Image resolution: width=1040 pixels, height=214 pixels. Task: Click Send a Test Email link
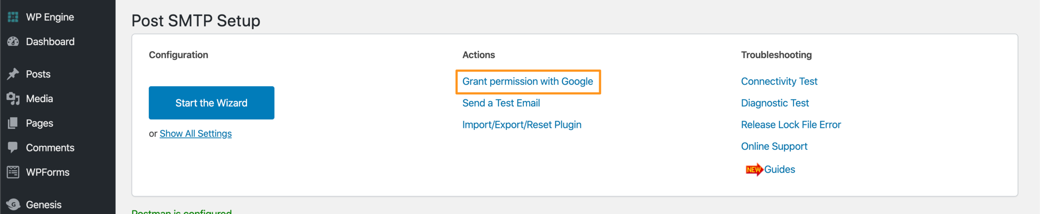(501, 103)
